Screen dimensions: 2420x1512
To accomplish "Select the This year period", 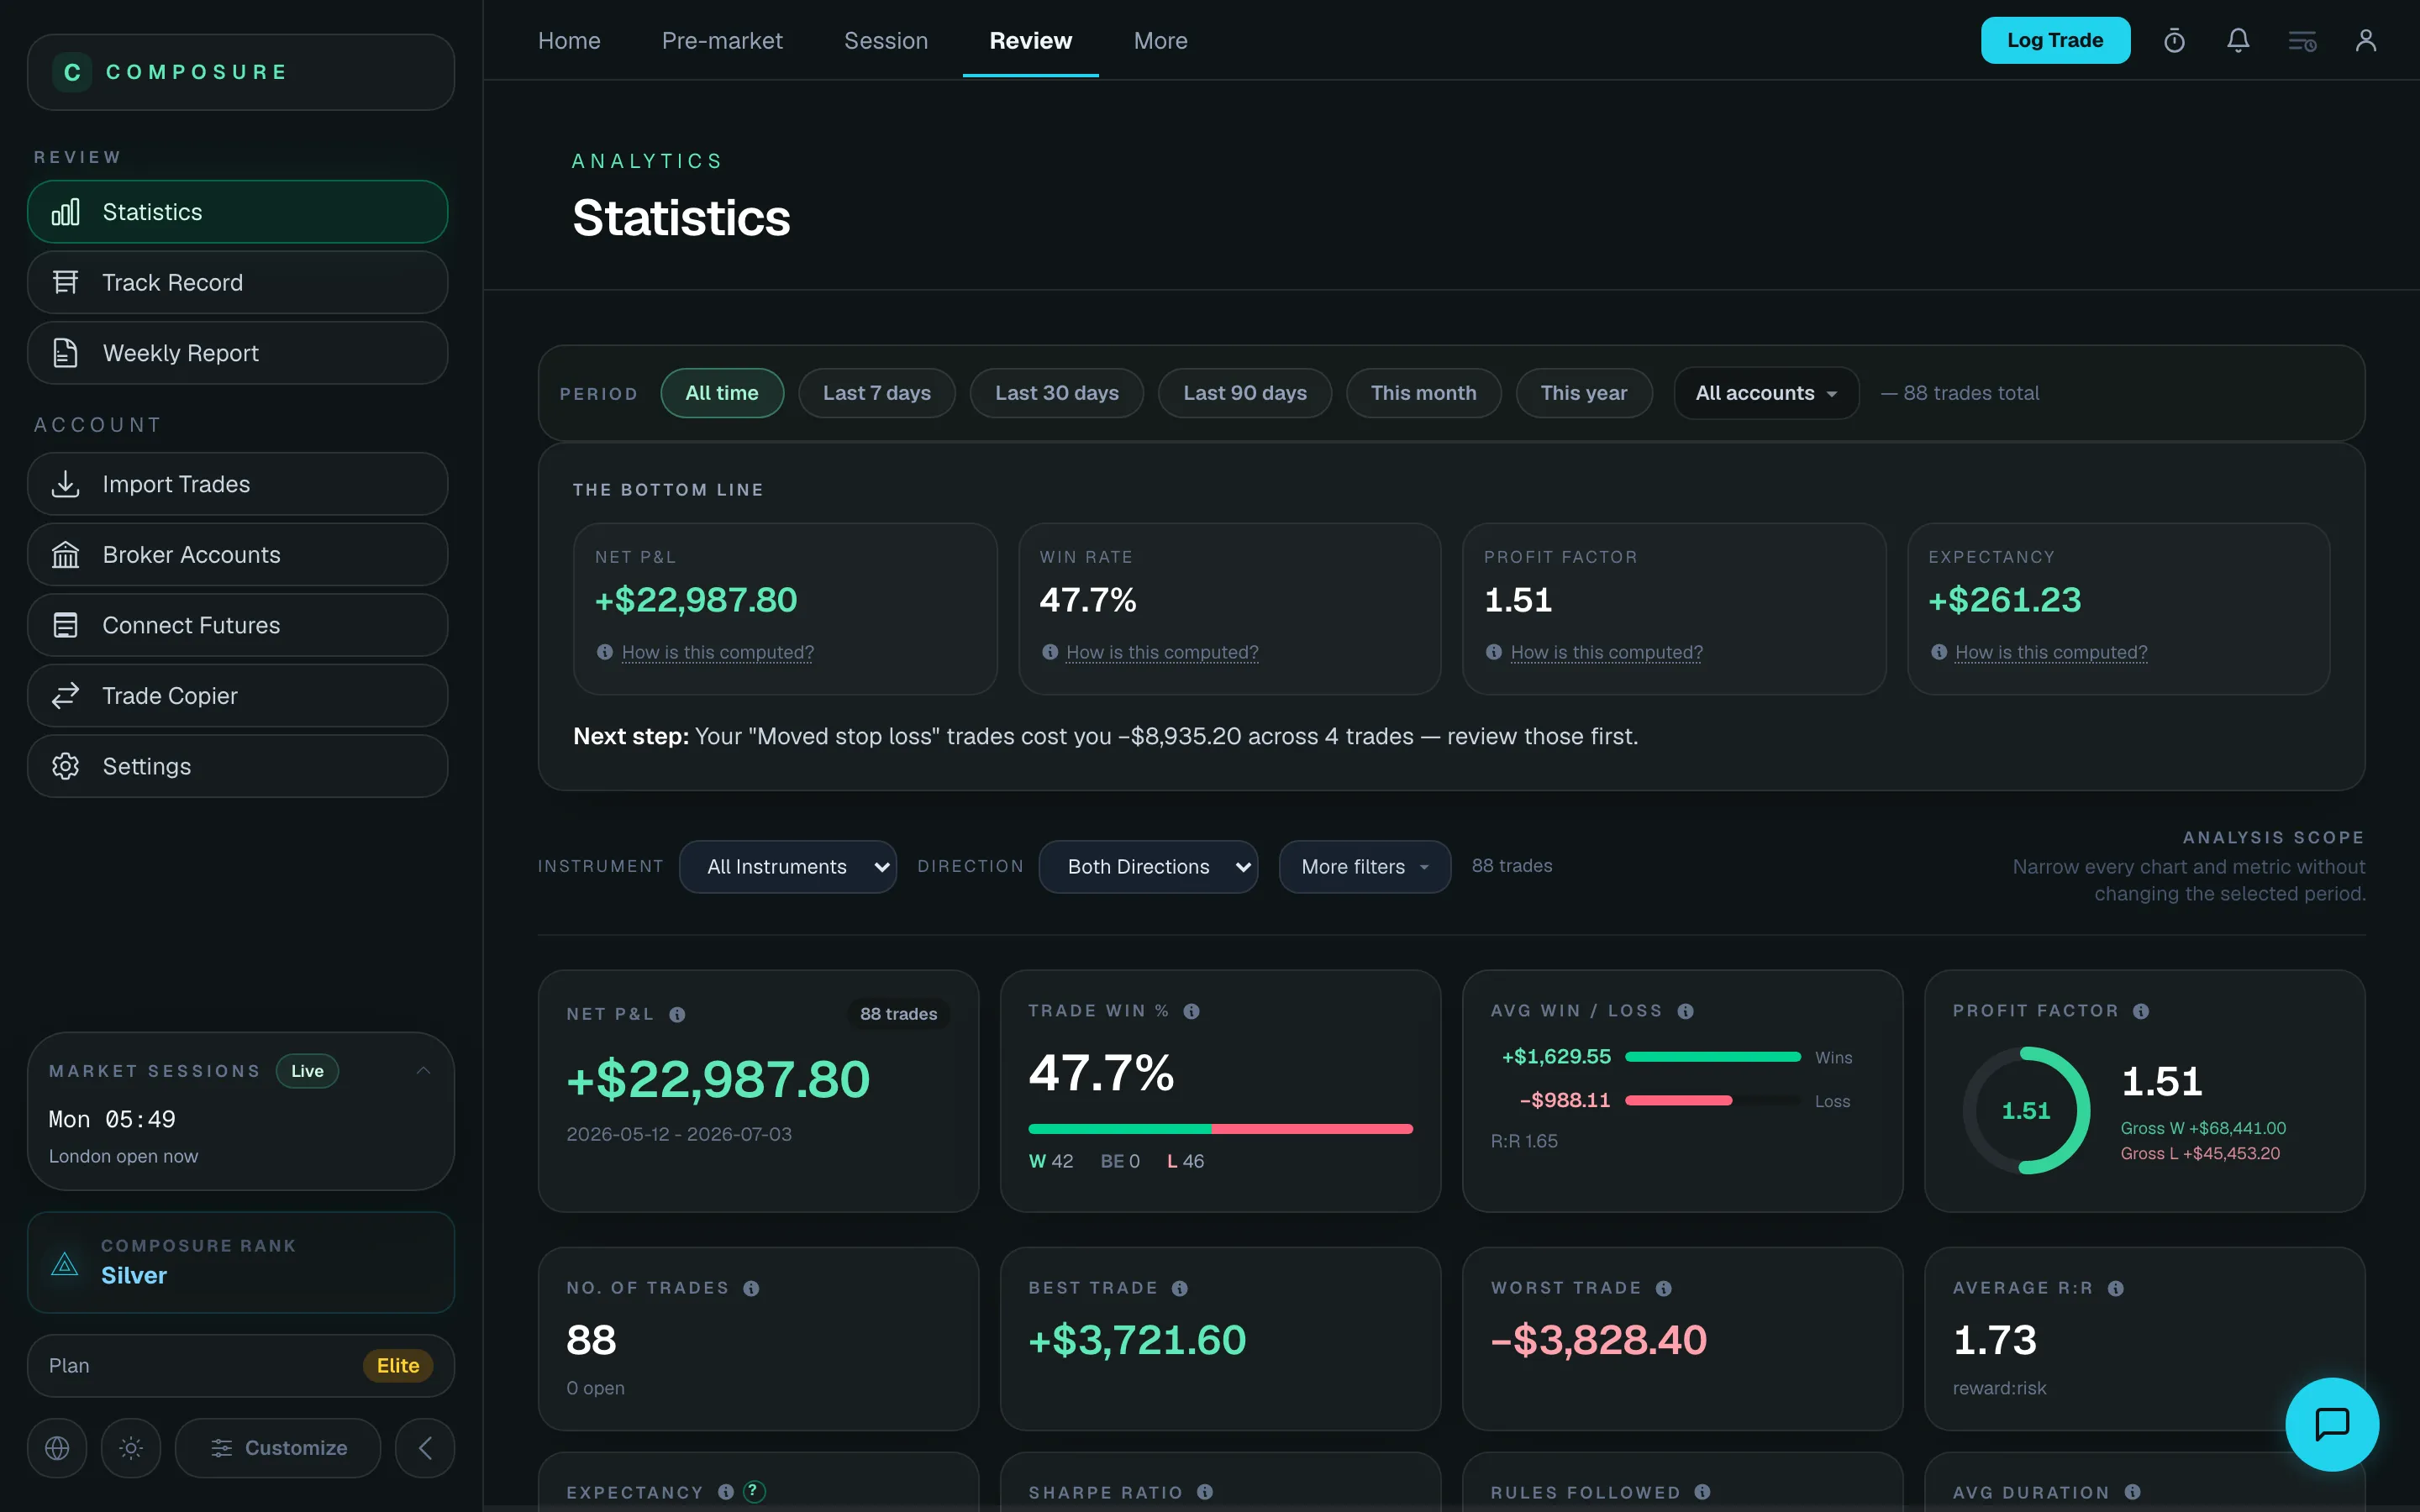I will (1583, 393).
